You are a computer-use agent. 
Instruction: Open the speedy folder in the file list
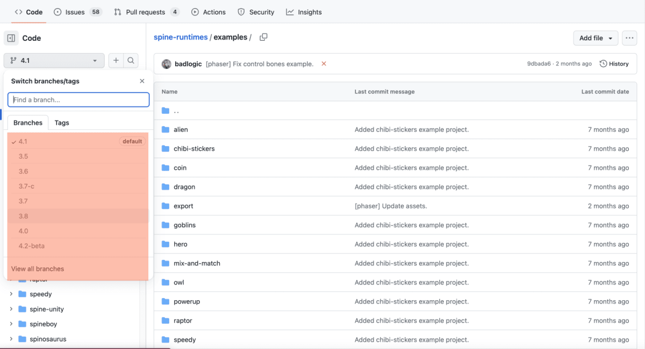coord(185,340)
